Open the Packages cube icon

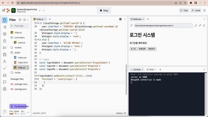(5, 34)
